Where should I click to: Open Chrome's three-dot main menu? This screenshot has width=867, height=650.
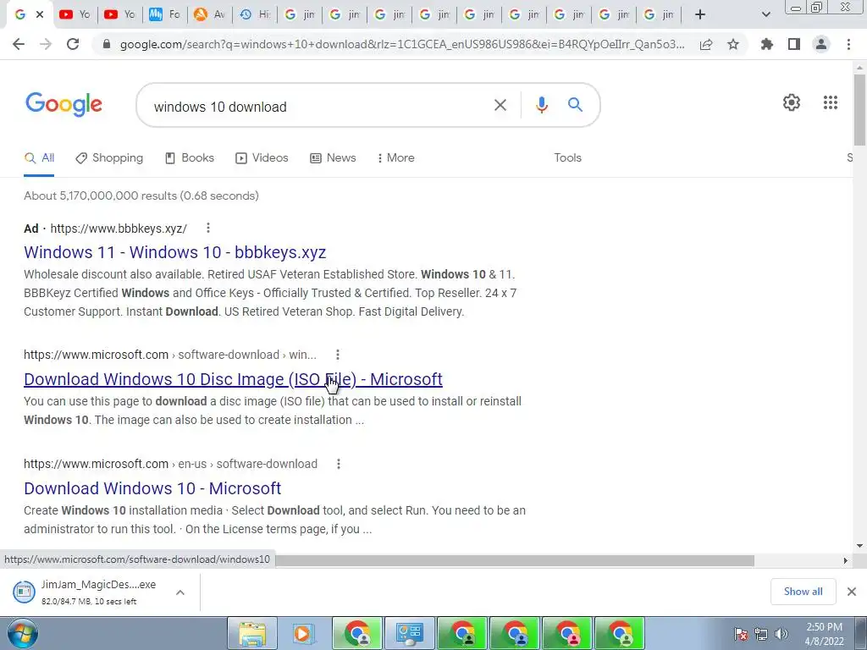(848, 44)
